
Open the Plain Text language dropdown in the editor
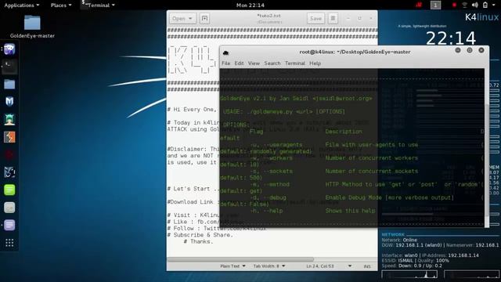click(232, 266)
